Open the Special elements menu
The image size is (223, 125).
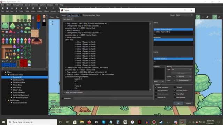[x=31, y=5]
